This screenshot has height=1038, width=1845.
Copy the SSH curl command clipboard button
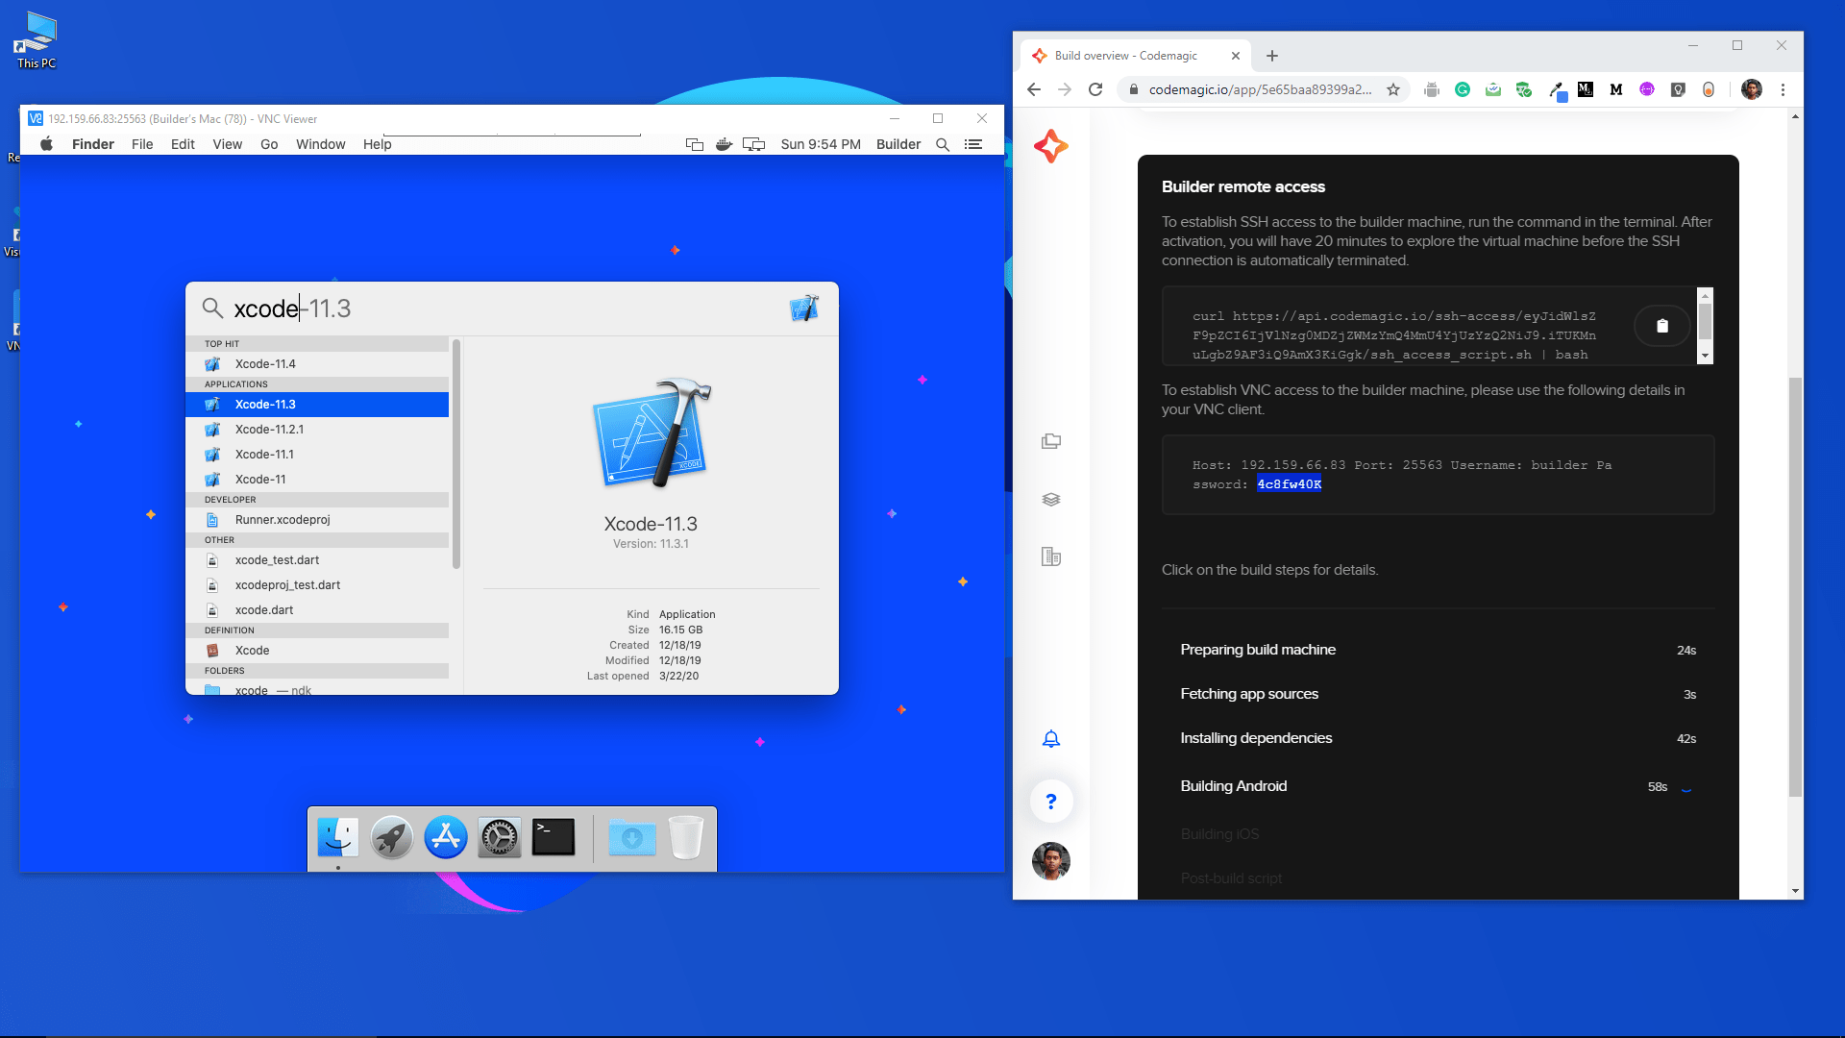[x=1662, y=326]
